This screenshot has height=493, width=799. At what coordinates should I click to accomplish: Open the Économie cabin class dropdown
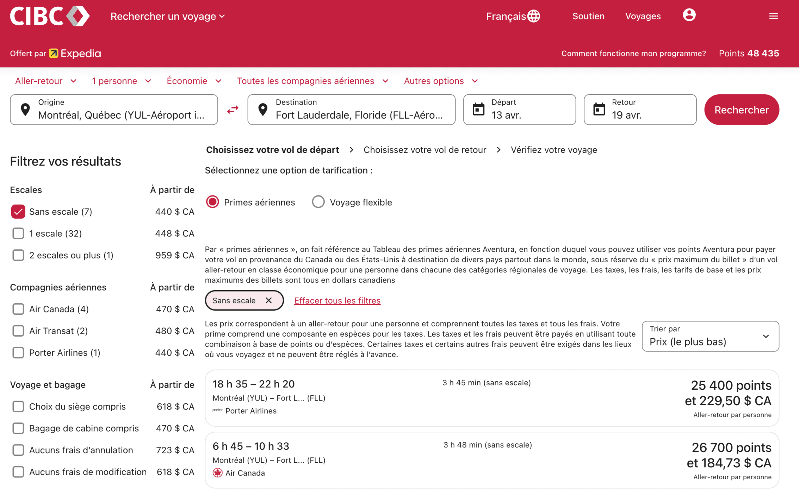194,81
